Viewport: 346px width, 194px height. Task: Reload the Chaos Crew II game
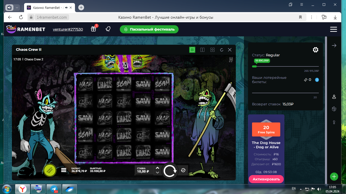coord(222,50)
